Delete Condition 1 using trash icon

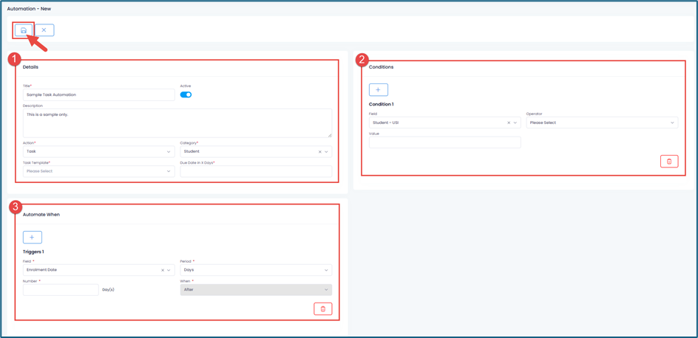tap(668, 162)
